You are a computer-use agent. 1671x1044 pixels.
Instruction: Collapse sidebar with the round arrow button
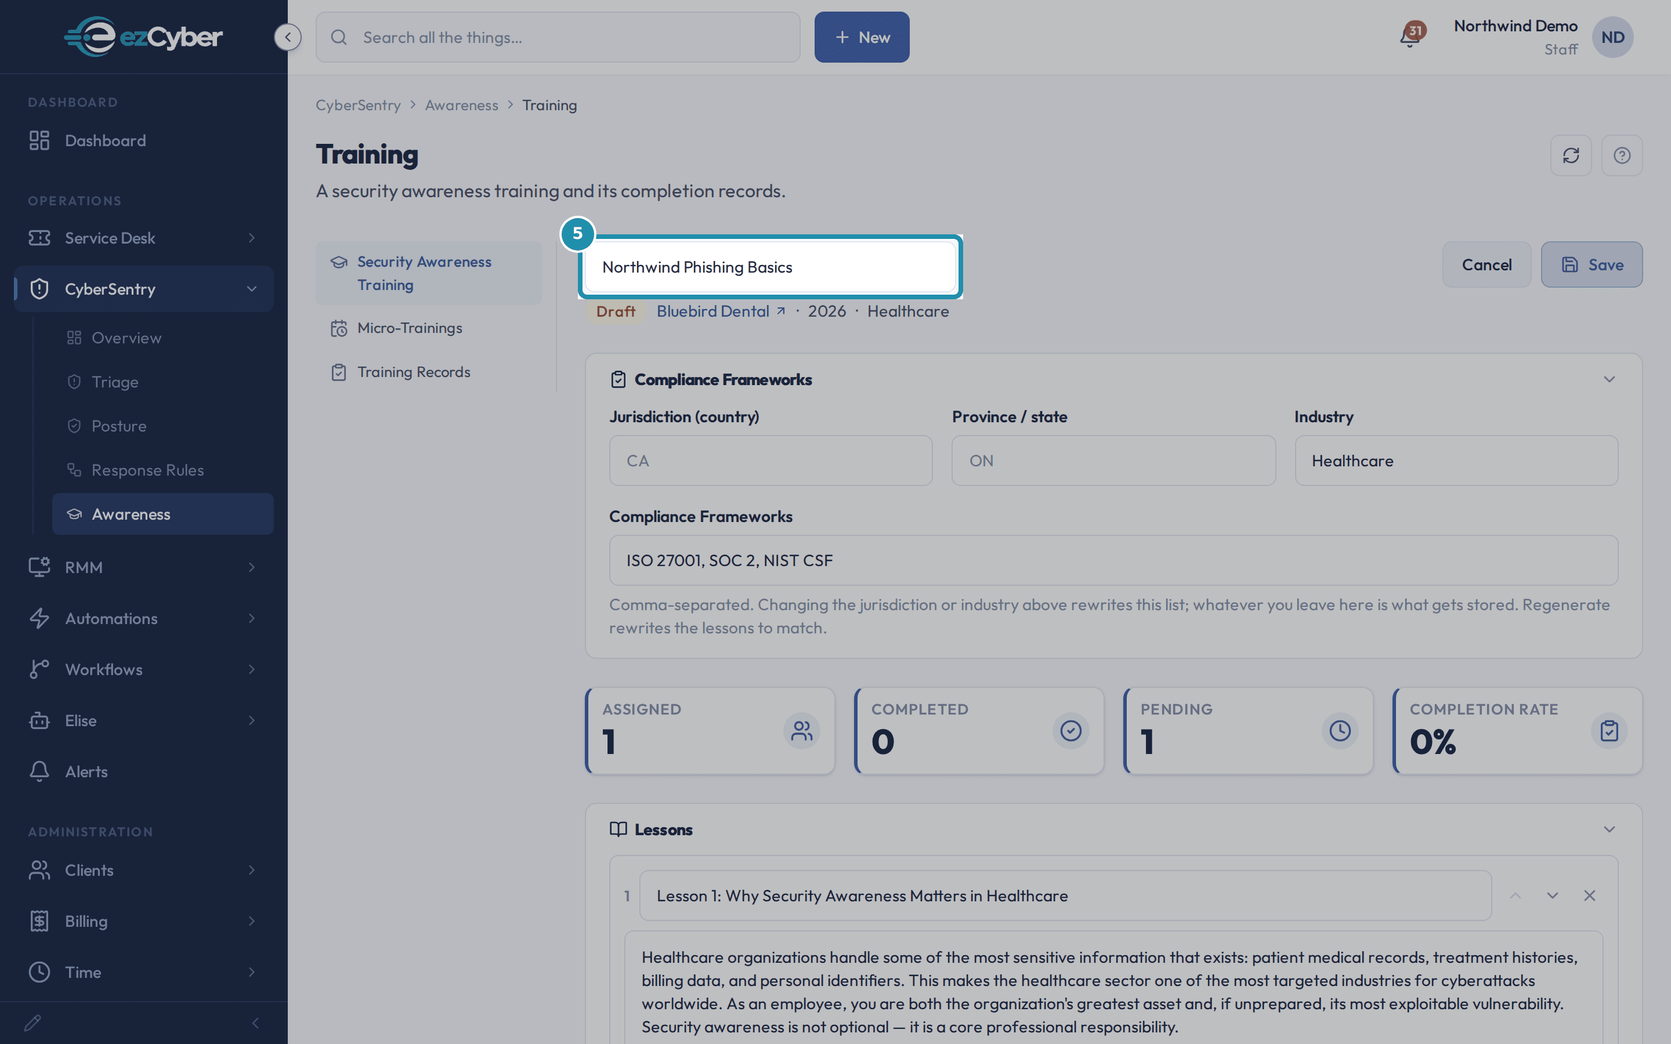tap(287, 37)
